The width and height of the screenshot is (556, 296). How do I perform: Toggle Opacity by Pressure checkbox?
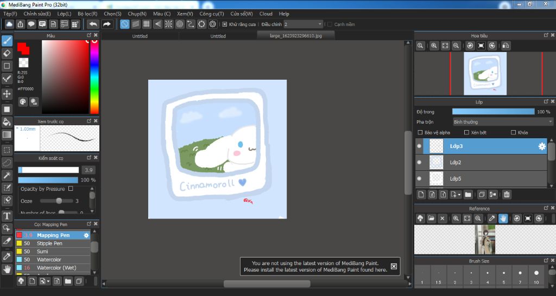point(71,189)
